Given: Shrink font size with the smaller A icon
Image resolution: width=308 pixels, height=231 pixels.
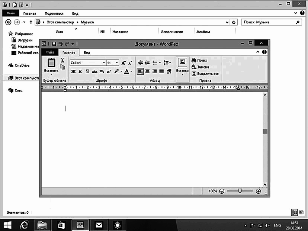Looking at the screenshot, I should 130,63.
